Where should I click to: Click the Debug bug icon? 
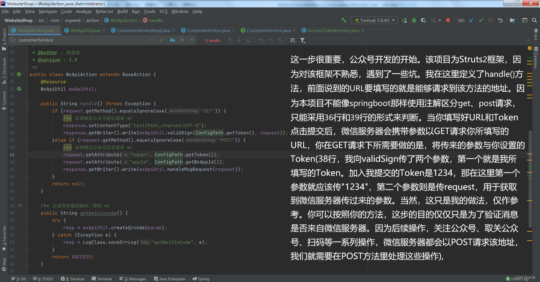click(414, 20)
